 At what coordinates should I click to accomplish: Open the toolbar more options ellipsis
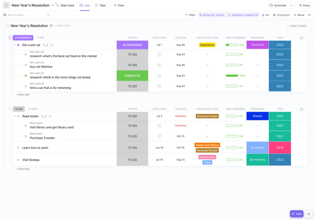[x=309, y=15]
